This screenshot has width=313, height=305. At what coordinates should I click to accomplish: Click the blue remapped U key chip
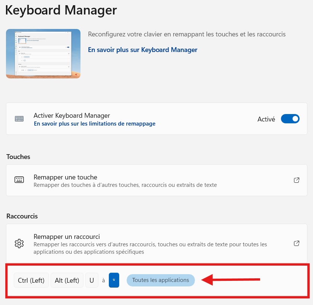click(x=114, y=280)
